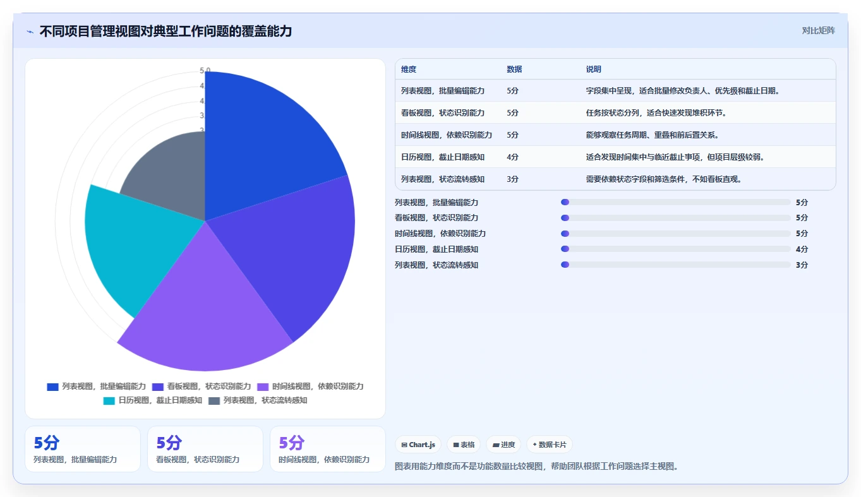This screenshot has width=861, height=497.
Task: Select table cell 列表视图，批量编辑能力
Action: [443, 91]
